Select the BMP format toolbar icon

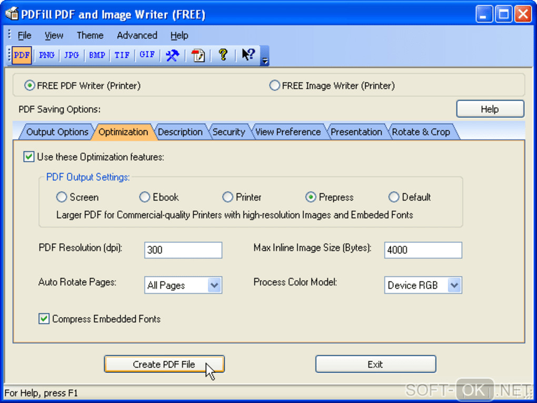(97, 55)
